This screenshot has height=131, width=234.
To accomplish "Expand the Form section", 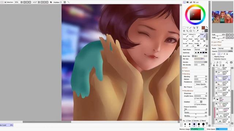I will pyautogui.click(x=185, y=68).
